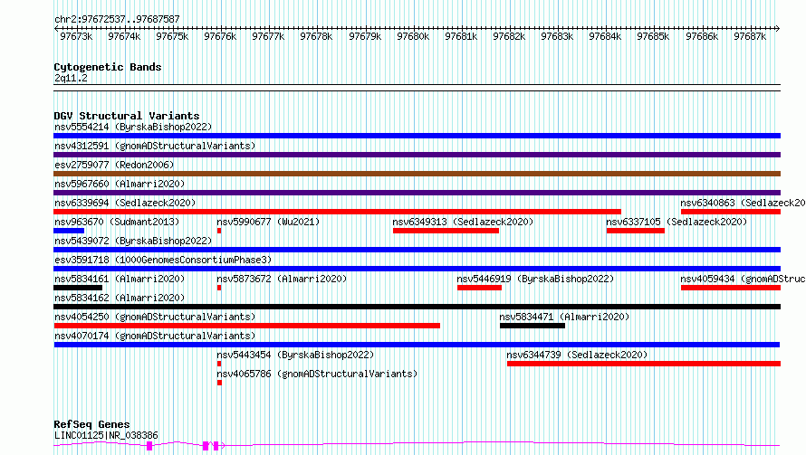Click the 2q11.2 cytogenetic band label
Viewport: 806px width, 455px height.
click(x=71, y=78)
